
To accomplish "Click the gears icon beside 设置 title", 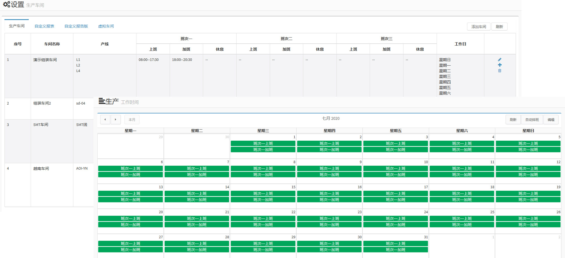I will 6,4.
